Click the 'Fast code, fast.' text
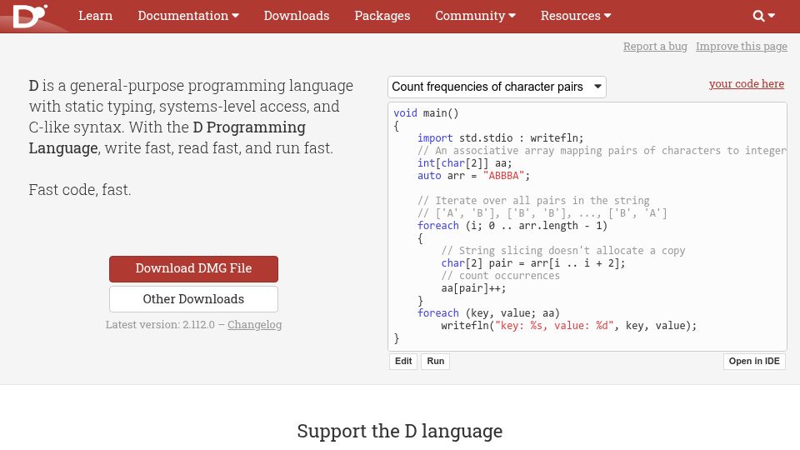The width and height of the screenshot is (800, 450). pyautogui.click(x=80, y=190)
